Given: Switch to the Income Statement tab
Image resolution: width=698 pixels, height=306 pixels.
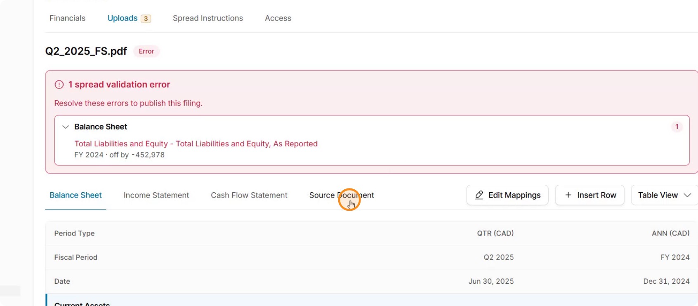Looking at the screenshot, I should 156,195.
